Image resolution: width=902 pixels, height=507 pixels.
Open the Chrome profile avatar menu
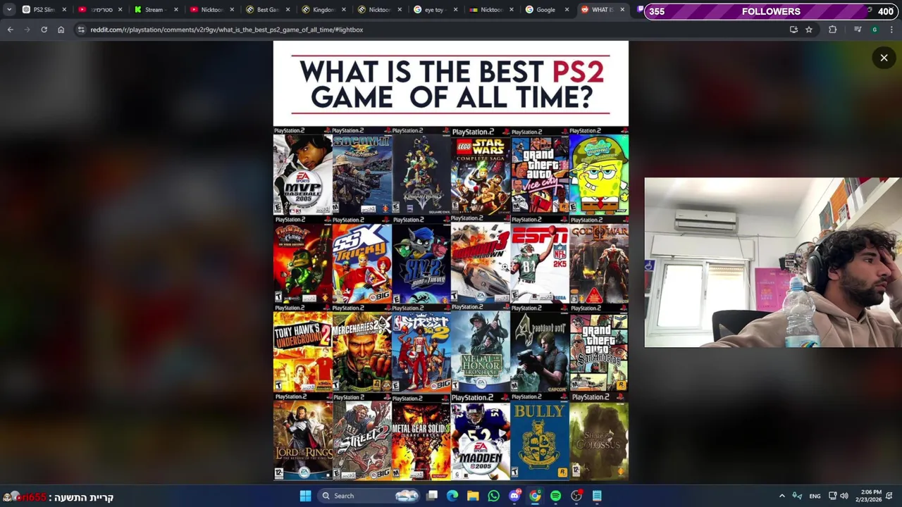tap(875, 30)
